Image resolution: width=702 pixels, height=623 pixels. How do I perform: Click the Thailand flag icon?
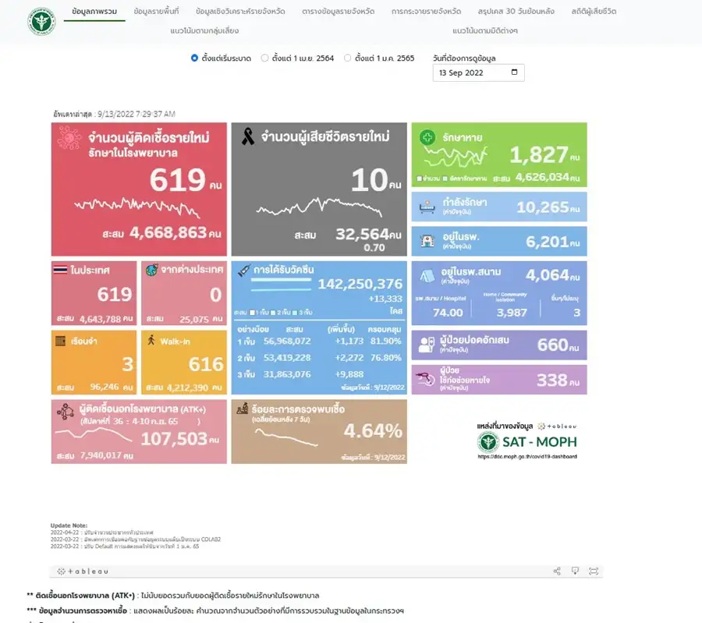[x=60, y=269]
